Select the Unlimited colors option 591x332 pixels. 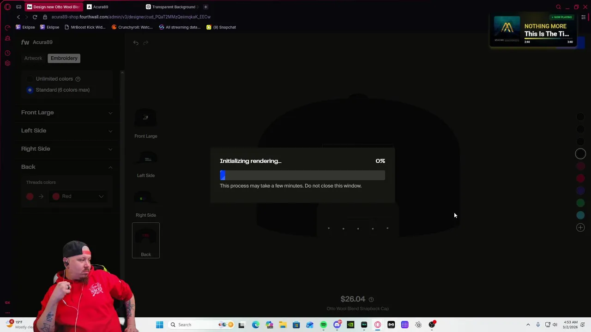coord(54,79)
